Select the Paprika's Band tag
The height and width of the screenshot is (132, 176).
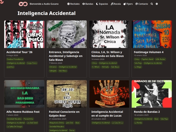point(147,59)
